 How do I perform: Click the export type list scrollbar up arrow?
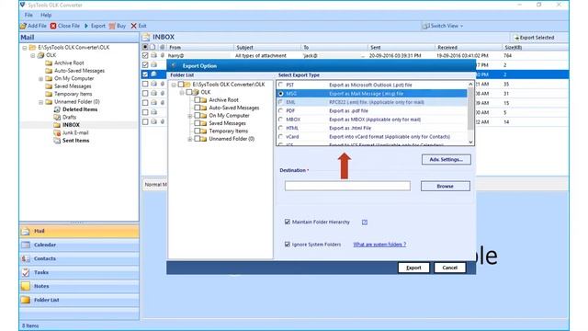tap(470, 84)
